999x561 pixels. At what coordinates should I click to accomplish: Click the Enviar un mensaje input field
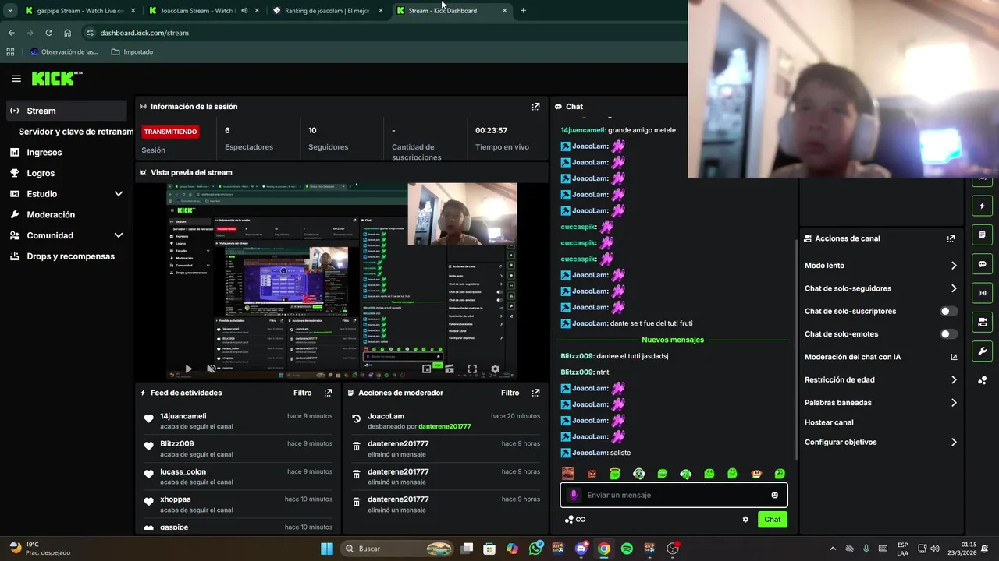(674, 495)
